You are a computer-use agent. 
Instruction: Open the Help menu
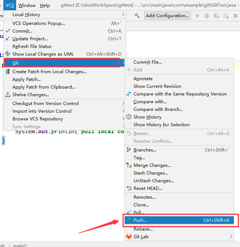(45, 5)
